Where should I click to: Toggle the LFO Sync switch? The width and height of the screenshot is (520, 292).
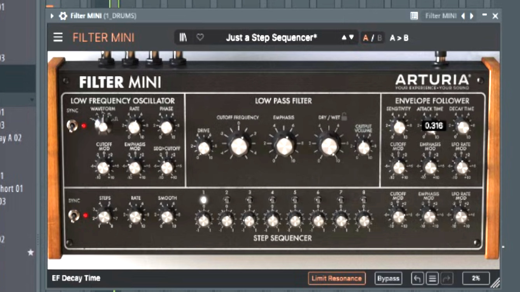tap(72, 126)
